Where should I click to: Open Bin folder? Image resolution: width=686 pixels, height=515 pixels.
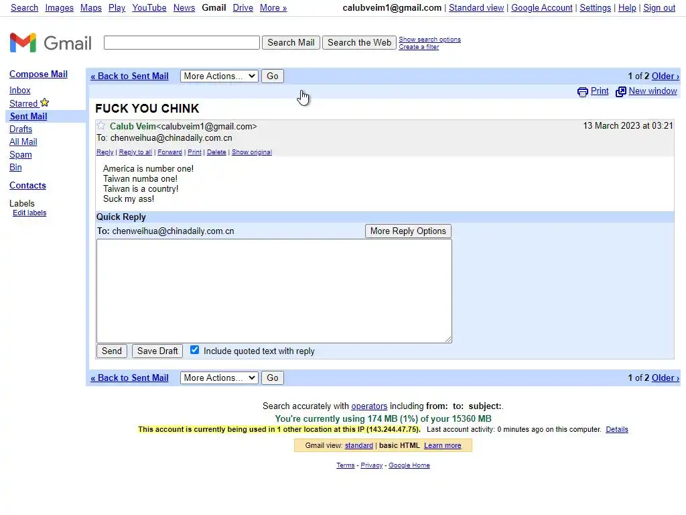pyautogui.click(x=16, y=167)
